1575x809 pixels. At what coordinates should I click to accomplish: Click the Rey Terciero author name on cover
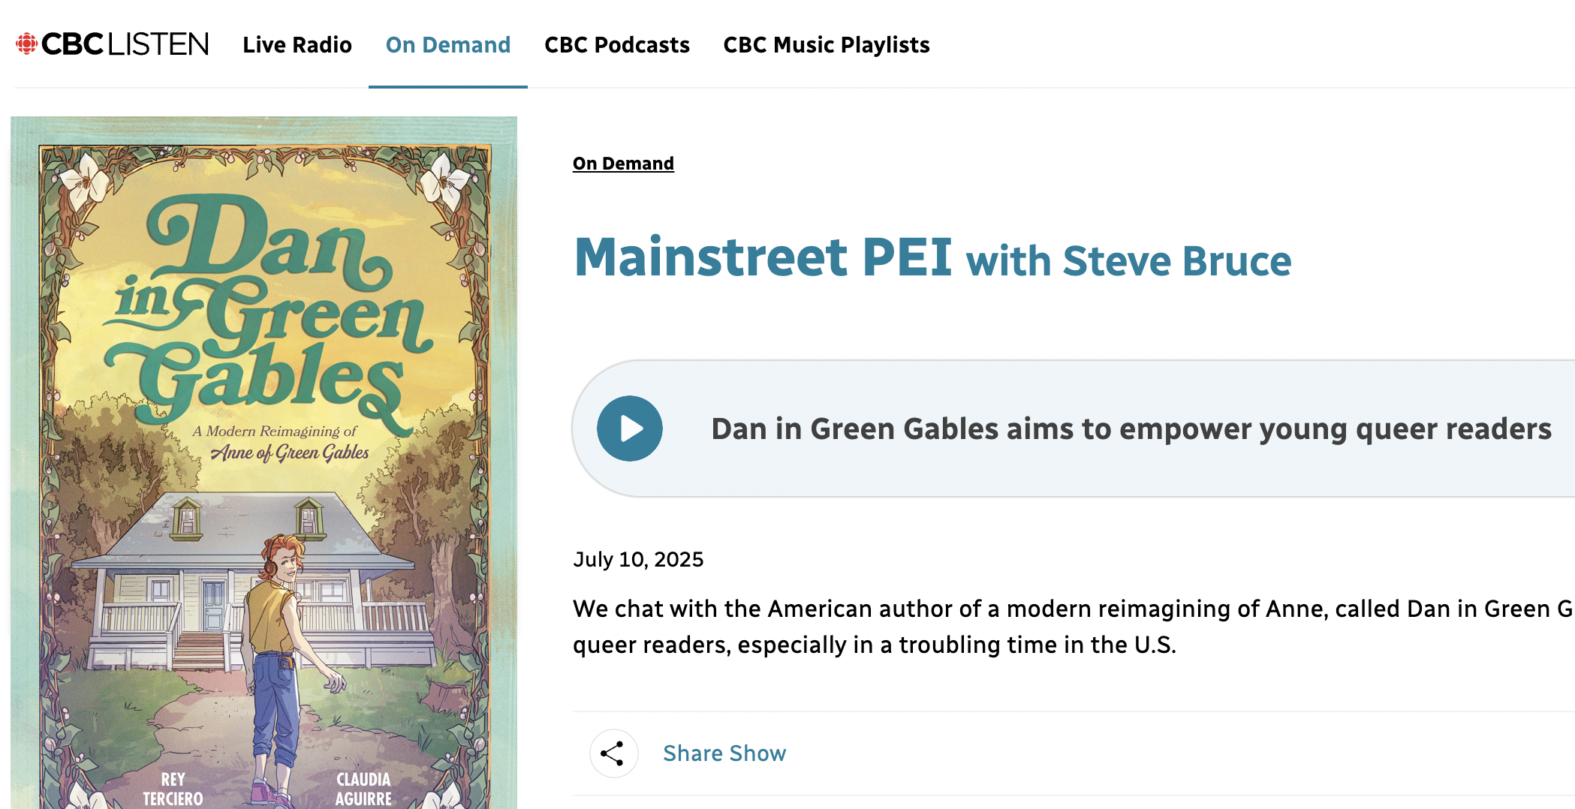173,789
